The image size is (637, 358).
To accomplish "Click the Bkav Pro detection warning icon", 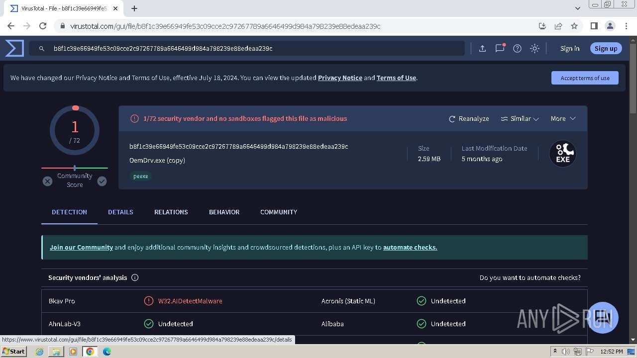I will 148,301.
